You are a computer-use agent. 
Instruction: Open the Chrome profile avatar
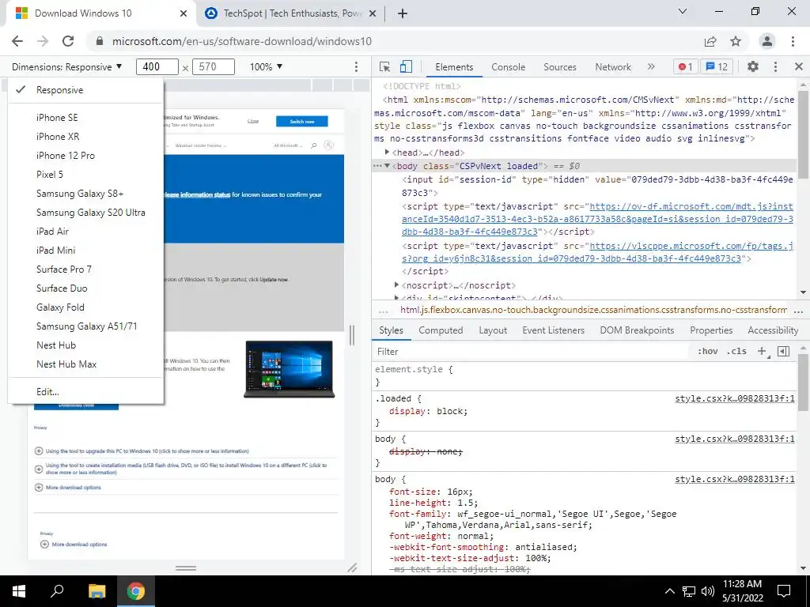pyautogui.click(x=767, y=41)
